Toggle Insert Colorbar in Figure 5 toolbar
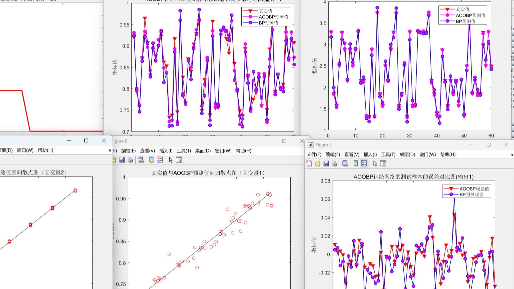The width and height of the screenshot is (514, 289). tap(356, 164)
